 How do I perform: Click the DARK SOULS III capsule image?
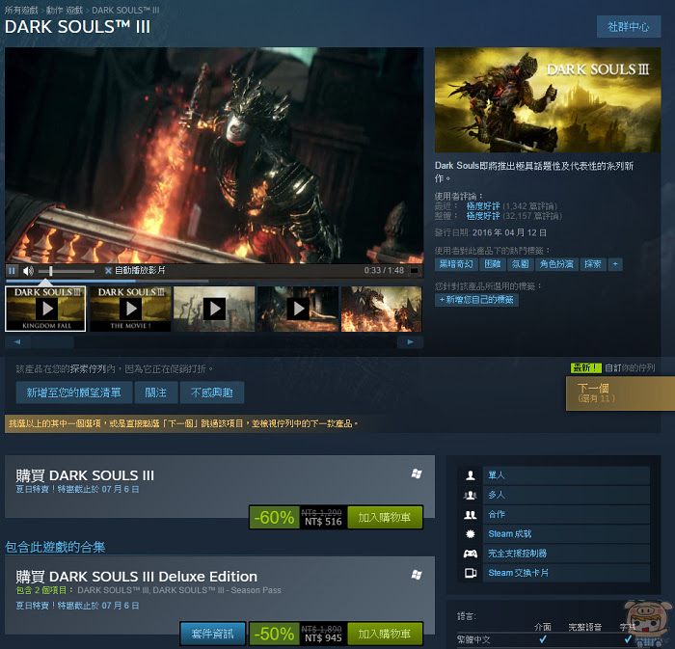[548, 100]
